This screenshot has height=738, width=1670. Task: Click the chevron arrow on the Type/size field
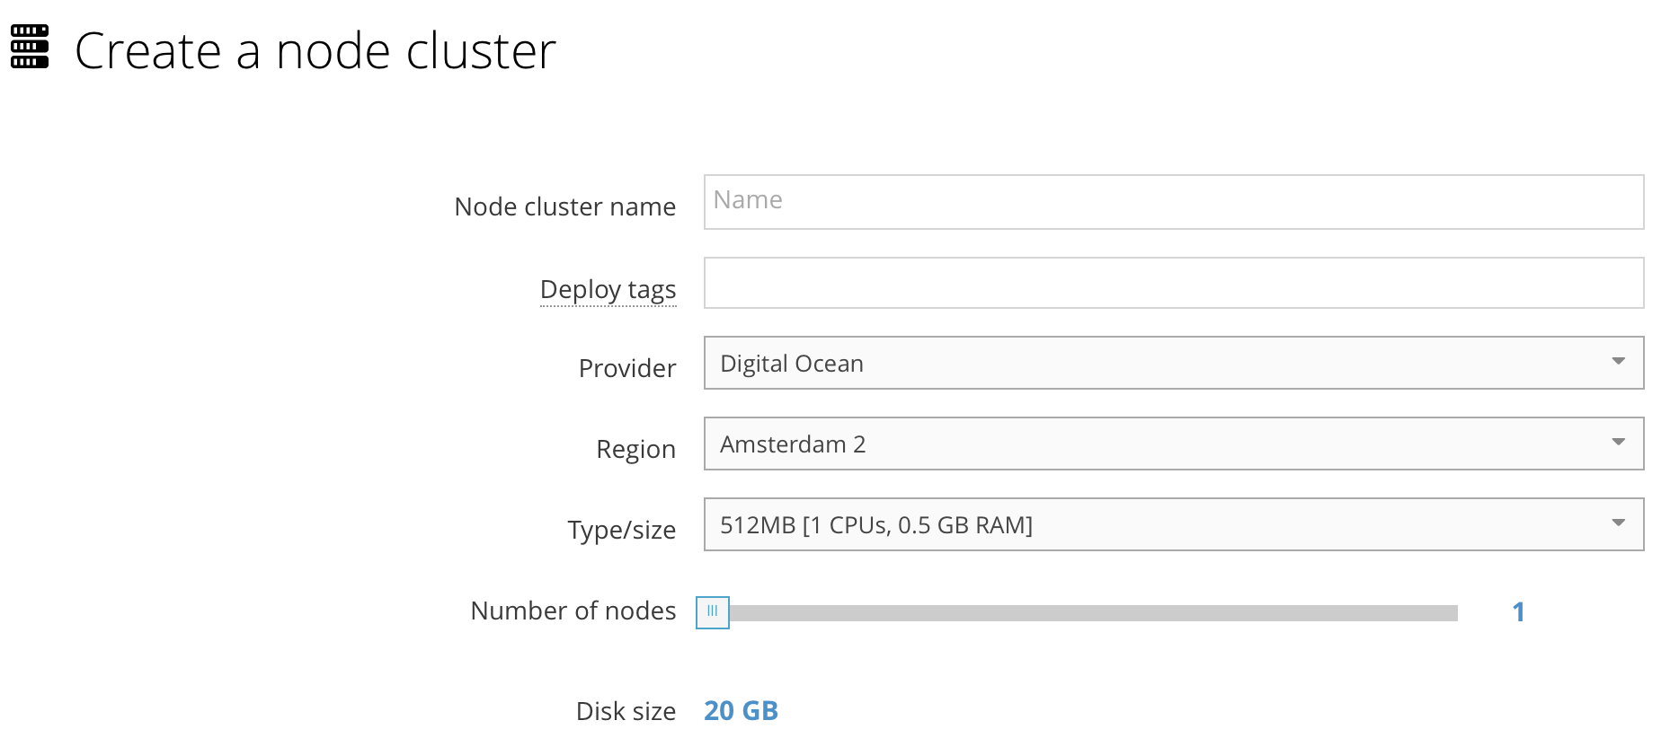[x=1618, y=523]
